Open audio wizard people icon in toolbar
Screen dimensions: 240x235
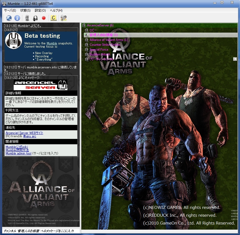[64, 18]
